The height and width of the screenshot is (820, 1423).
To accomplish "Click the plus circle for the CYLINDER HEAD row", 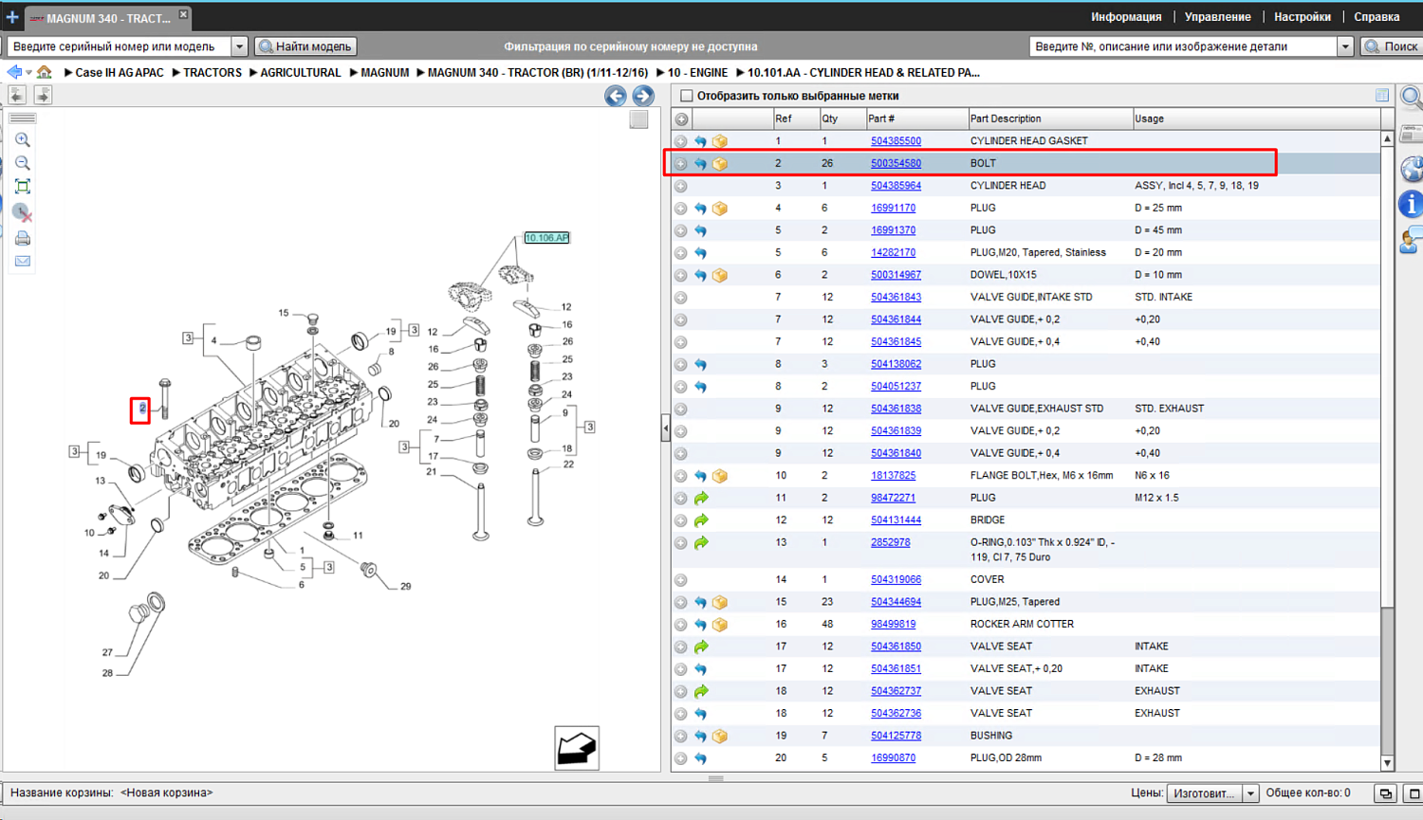I will click(681, 186).
